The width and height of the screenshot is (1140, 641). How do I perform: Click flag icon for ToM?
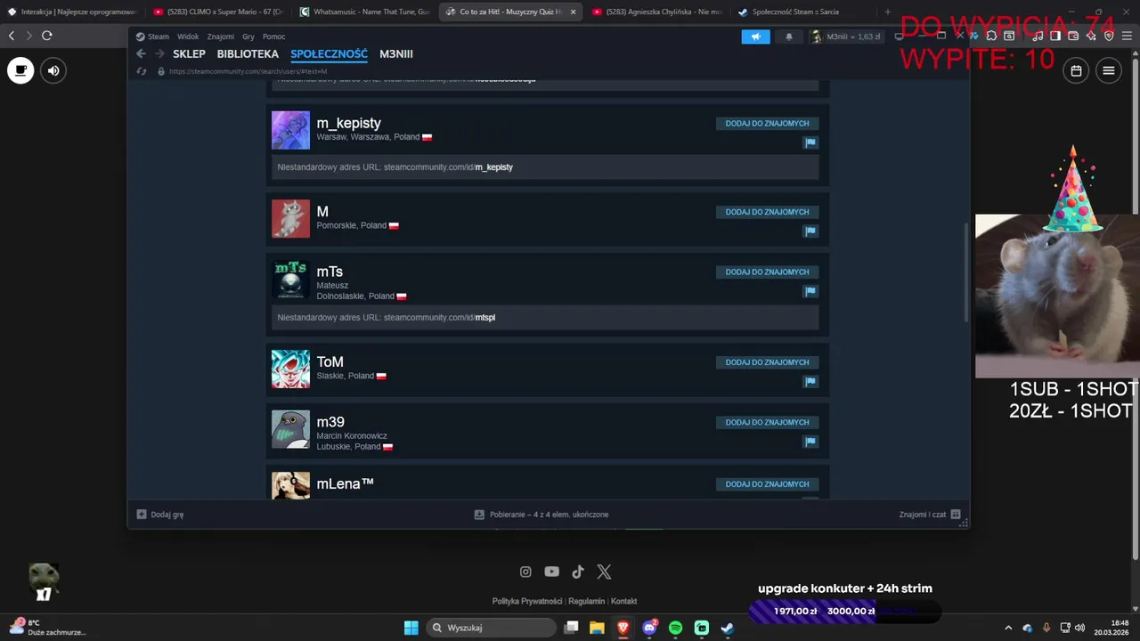pyautogui.click(x=810, y=382)
